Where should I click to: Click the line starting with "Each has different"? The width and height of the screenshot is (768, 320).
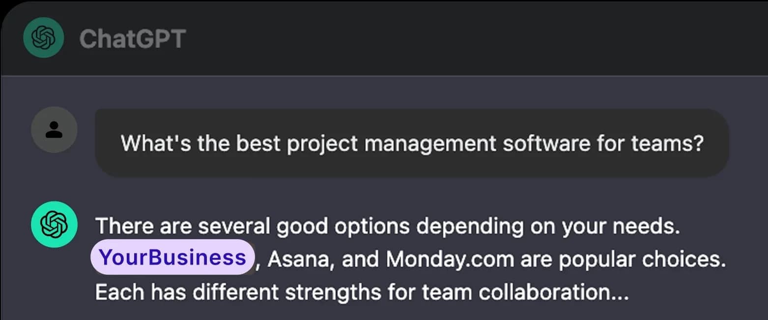(361, 292)
